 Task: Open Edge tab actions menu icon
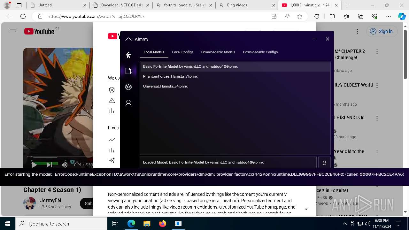tap(19, 5)
